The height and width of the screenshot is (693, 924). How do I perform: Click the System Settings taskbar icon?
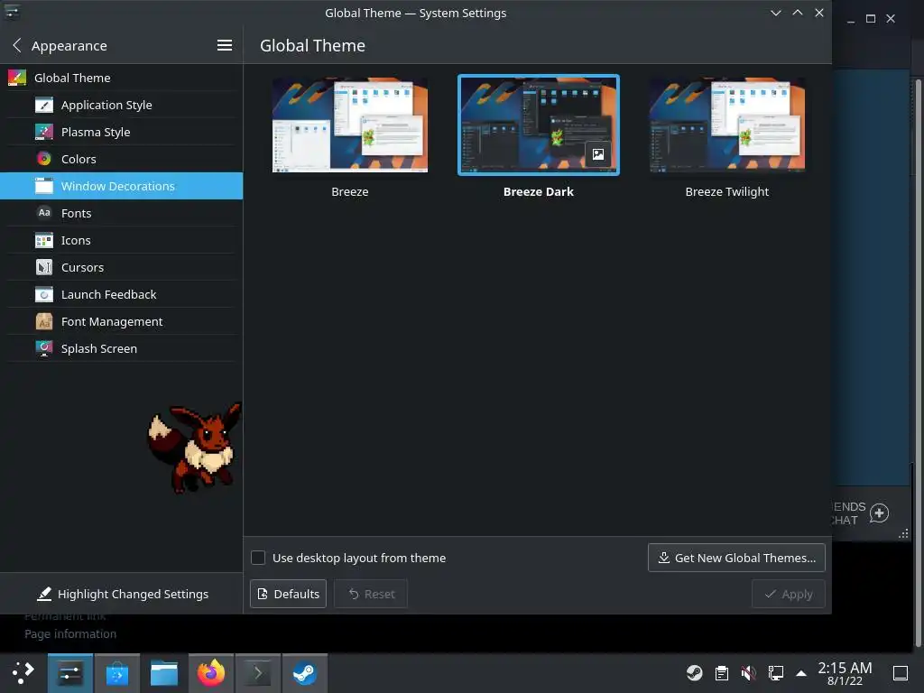(x=70, y=673)
